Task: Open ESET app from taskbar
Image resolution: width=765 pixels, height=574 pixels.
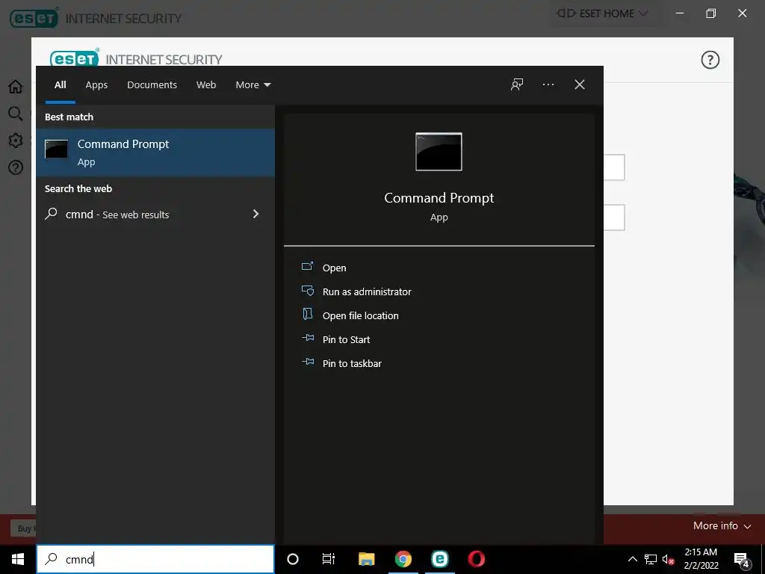Action: [x=439, y=559]
